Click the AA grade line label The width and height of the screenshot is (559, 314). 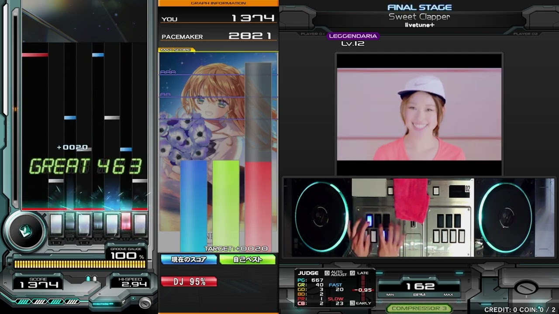point(165,95)
